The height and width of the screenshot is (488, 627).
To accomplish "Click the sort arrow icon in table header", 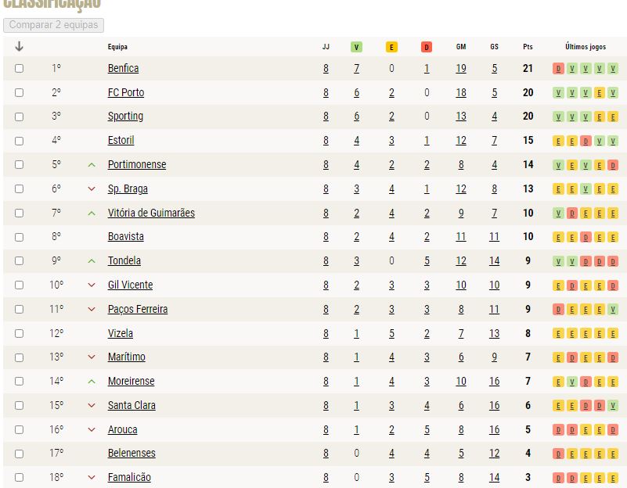I will point(19,47).
